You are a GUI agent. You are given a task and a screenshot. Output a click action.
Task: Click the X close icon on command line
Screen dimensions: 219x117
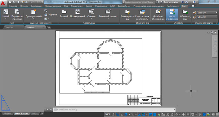47,109
